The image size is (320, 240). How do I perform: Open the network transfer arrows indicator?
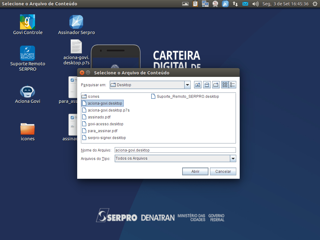click(x=235, y=4)
